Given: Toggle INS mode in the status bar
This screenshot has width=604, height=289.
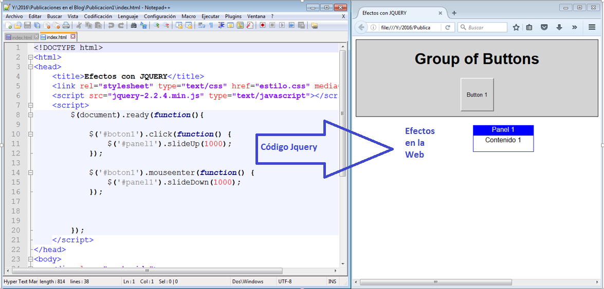Looking at the screenshot, I should pos(332,281).
